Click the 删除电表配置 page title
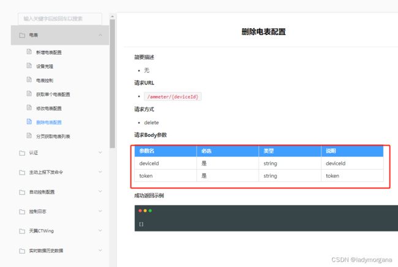398x267 pixels. pos(263,32)
